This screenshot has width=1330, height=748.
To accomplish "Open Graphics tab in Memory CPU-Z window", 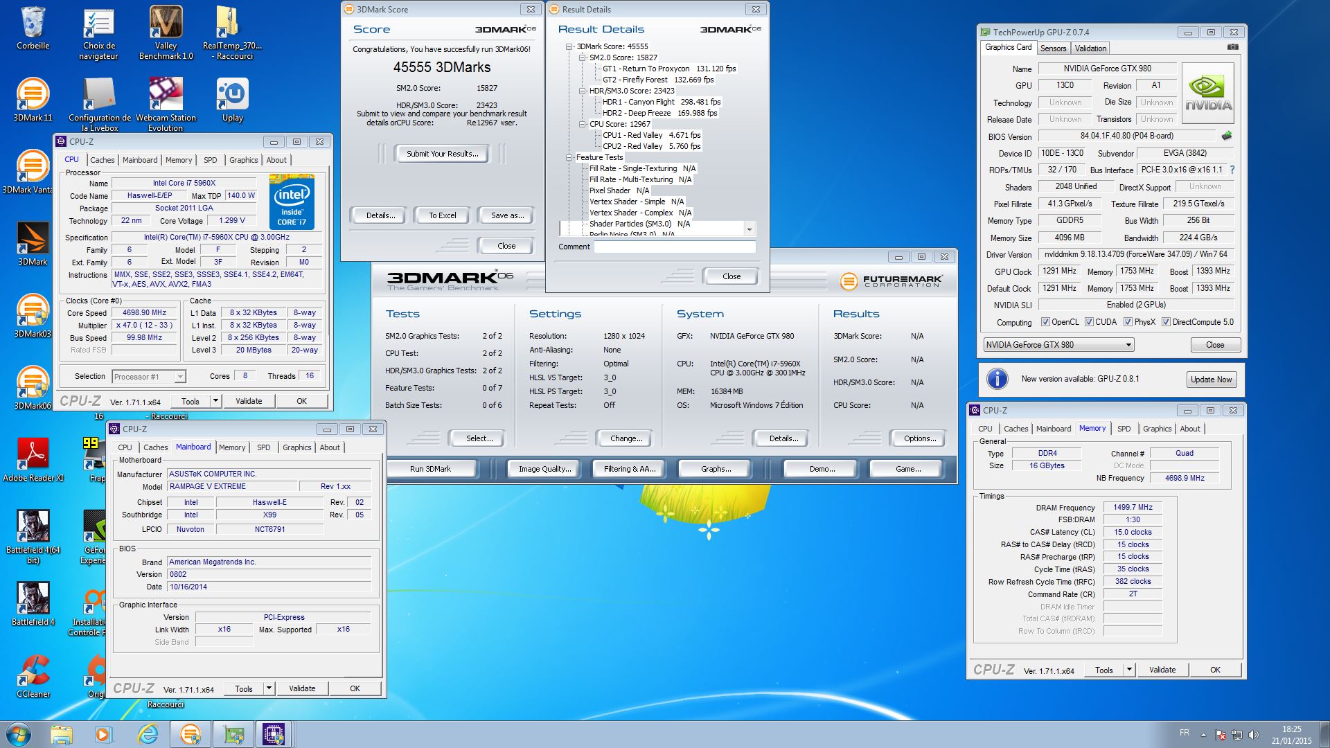I will click(1158, 429).
